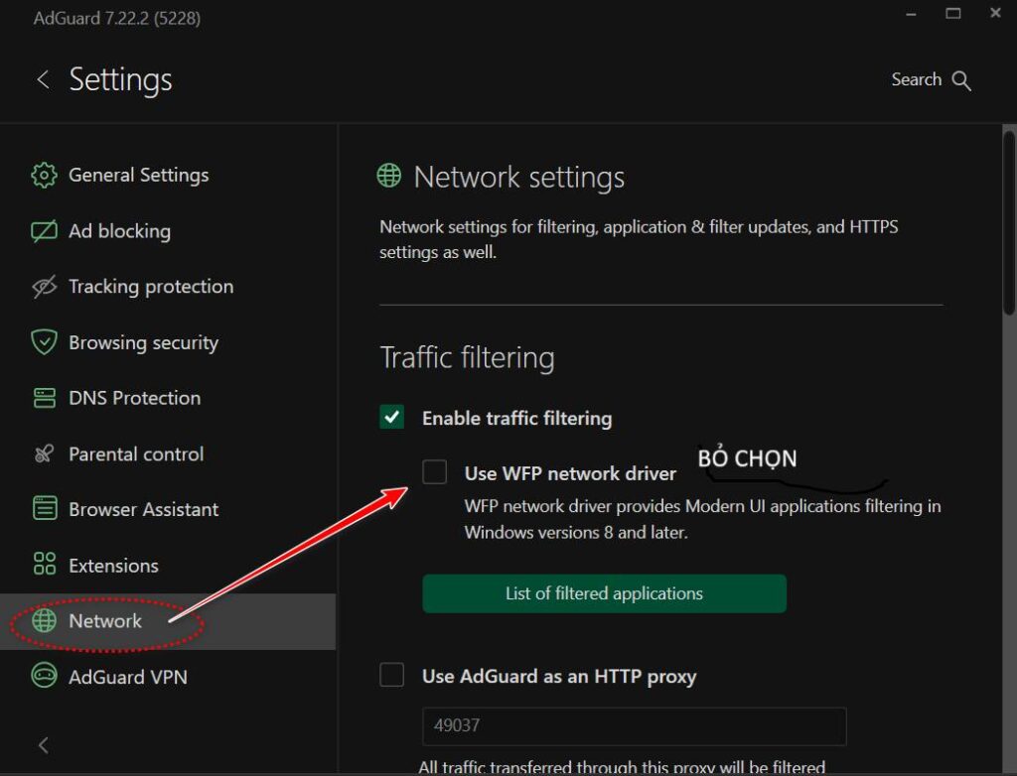1017x776 pixels.
Task: Check the Use WFP network driver box
Action: click(434, 472)
